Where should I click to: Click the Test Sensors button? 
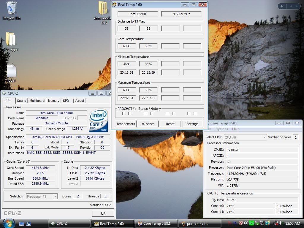(x=126, y=124)
